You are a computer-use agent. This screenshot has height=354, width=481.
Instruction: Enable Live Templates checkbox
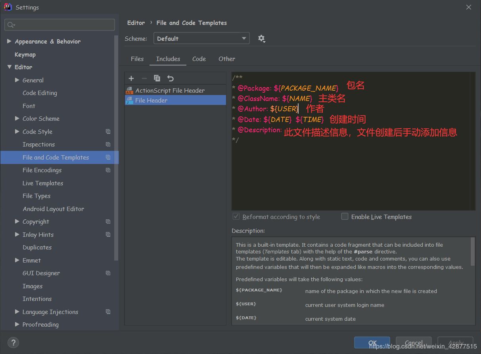pyautogui.click(x=345, y=217)
